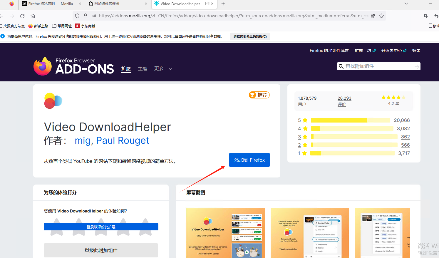Screen dimensions: 439x258
Task: Open the 20,066 five-star reviews count
Action: pyautogui.click(x=402, y=120)
